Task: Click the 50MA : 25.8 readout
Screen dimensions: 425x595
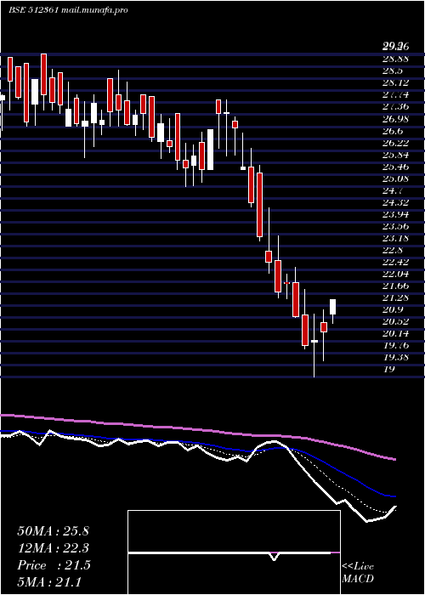Action: click(53, 531)
